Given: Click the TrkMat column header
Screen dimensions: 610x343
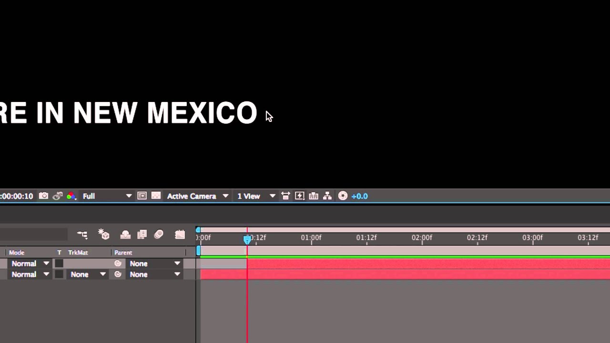Looking at the screenshot, I should coord(78,252).
